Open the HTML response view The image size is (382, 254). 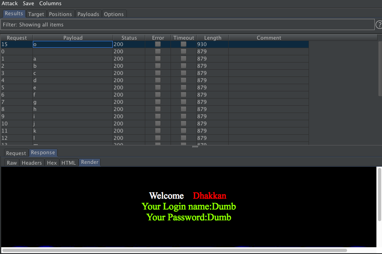69,163
